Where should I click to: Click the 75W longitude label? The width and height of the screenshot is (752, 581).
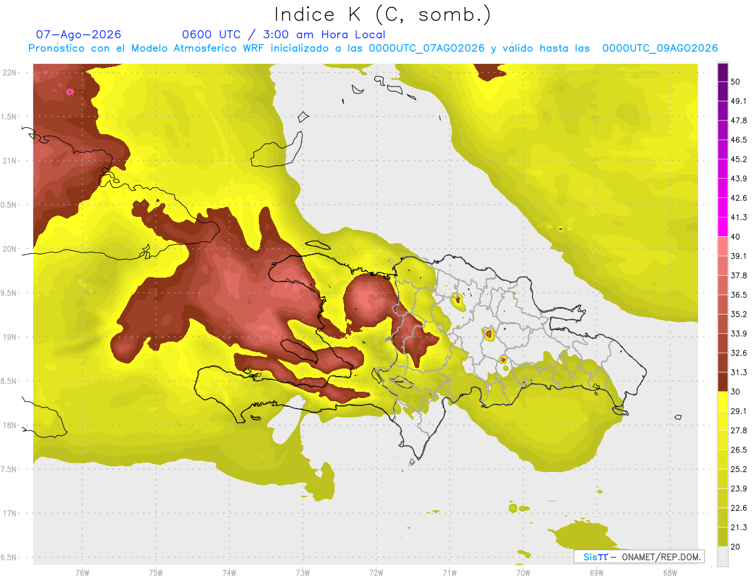156,572
